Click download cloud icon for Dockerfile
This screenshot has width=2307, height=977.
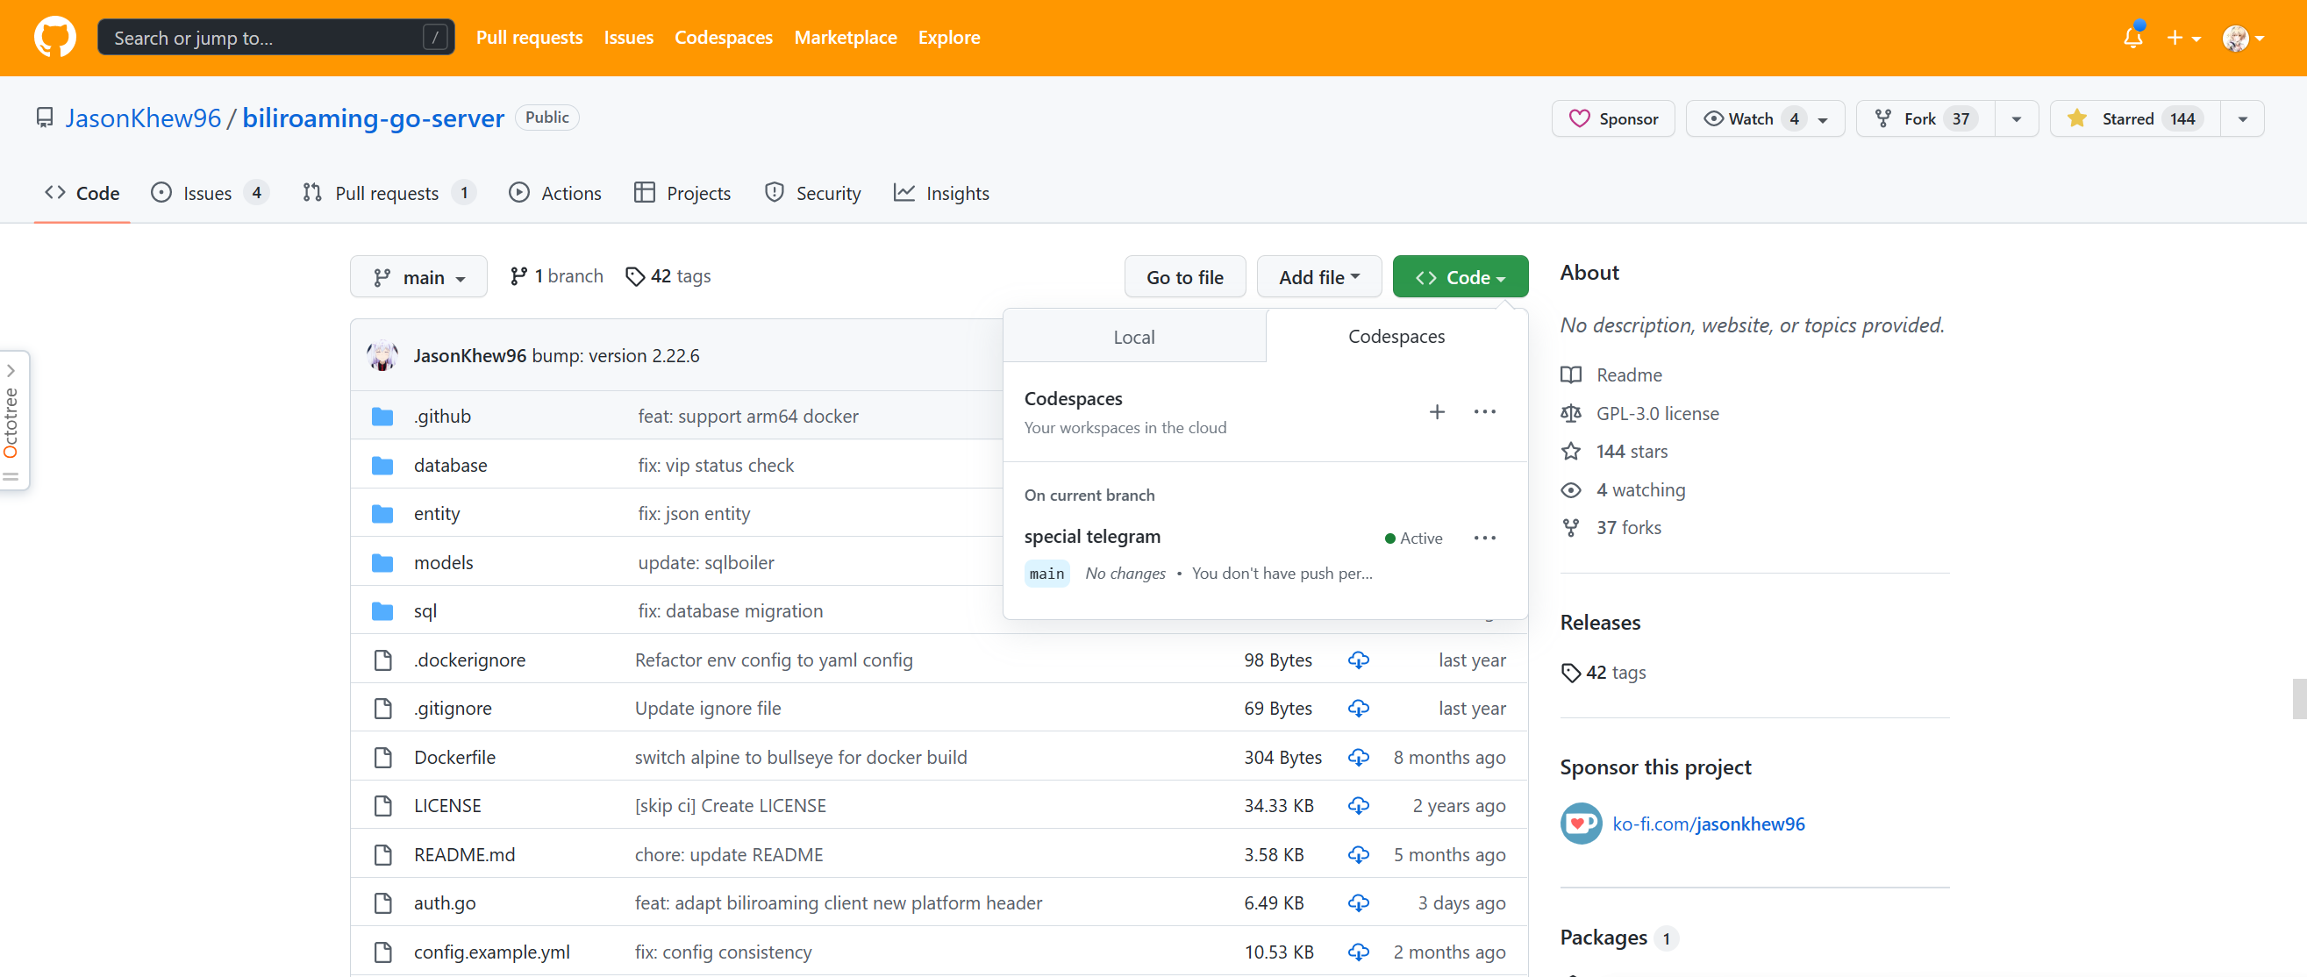pos(1358,758)
